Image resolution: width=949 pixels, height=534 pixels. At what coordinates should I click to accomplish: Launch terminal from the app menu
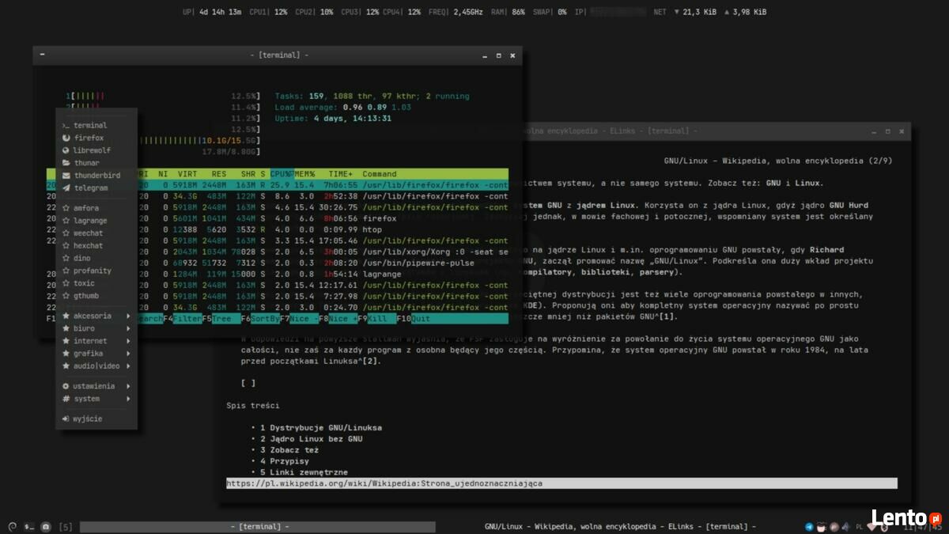pyautogui.click(x=96, y=125)
